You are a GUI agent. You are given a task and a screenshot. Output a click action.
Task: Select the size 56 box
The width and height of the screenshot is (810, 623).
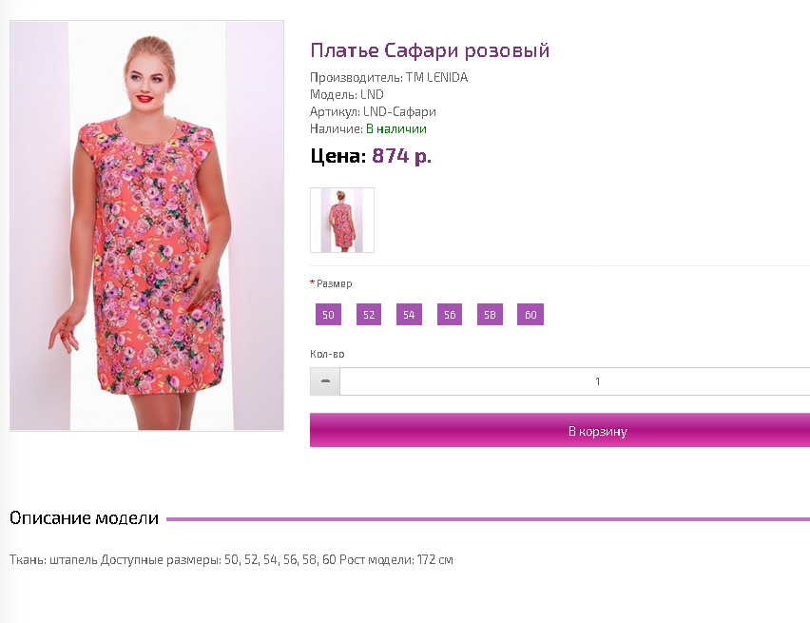coord(450,315)
